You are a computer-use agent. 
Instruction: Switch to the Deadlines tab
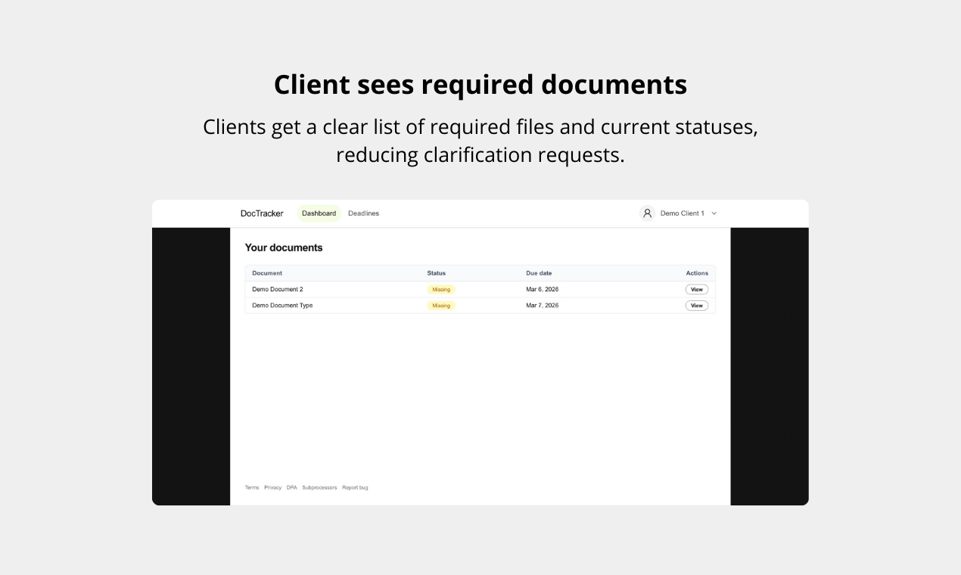[363, 213]
